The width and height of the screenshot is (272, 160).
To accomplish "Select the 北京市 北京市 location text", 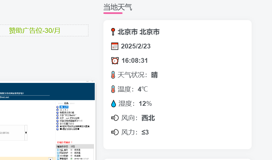I will (x=139, y=32).
